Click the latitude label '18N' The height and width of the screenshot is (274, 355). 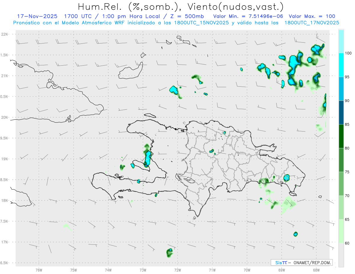5,200
